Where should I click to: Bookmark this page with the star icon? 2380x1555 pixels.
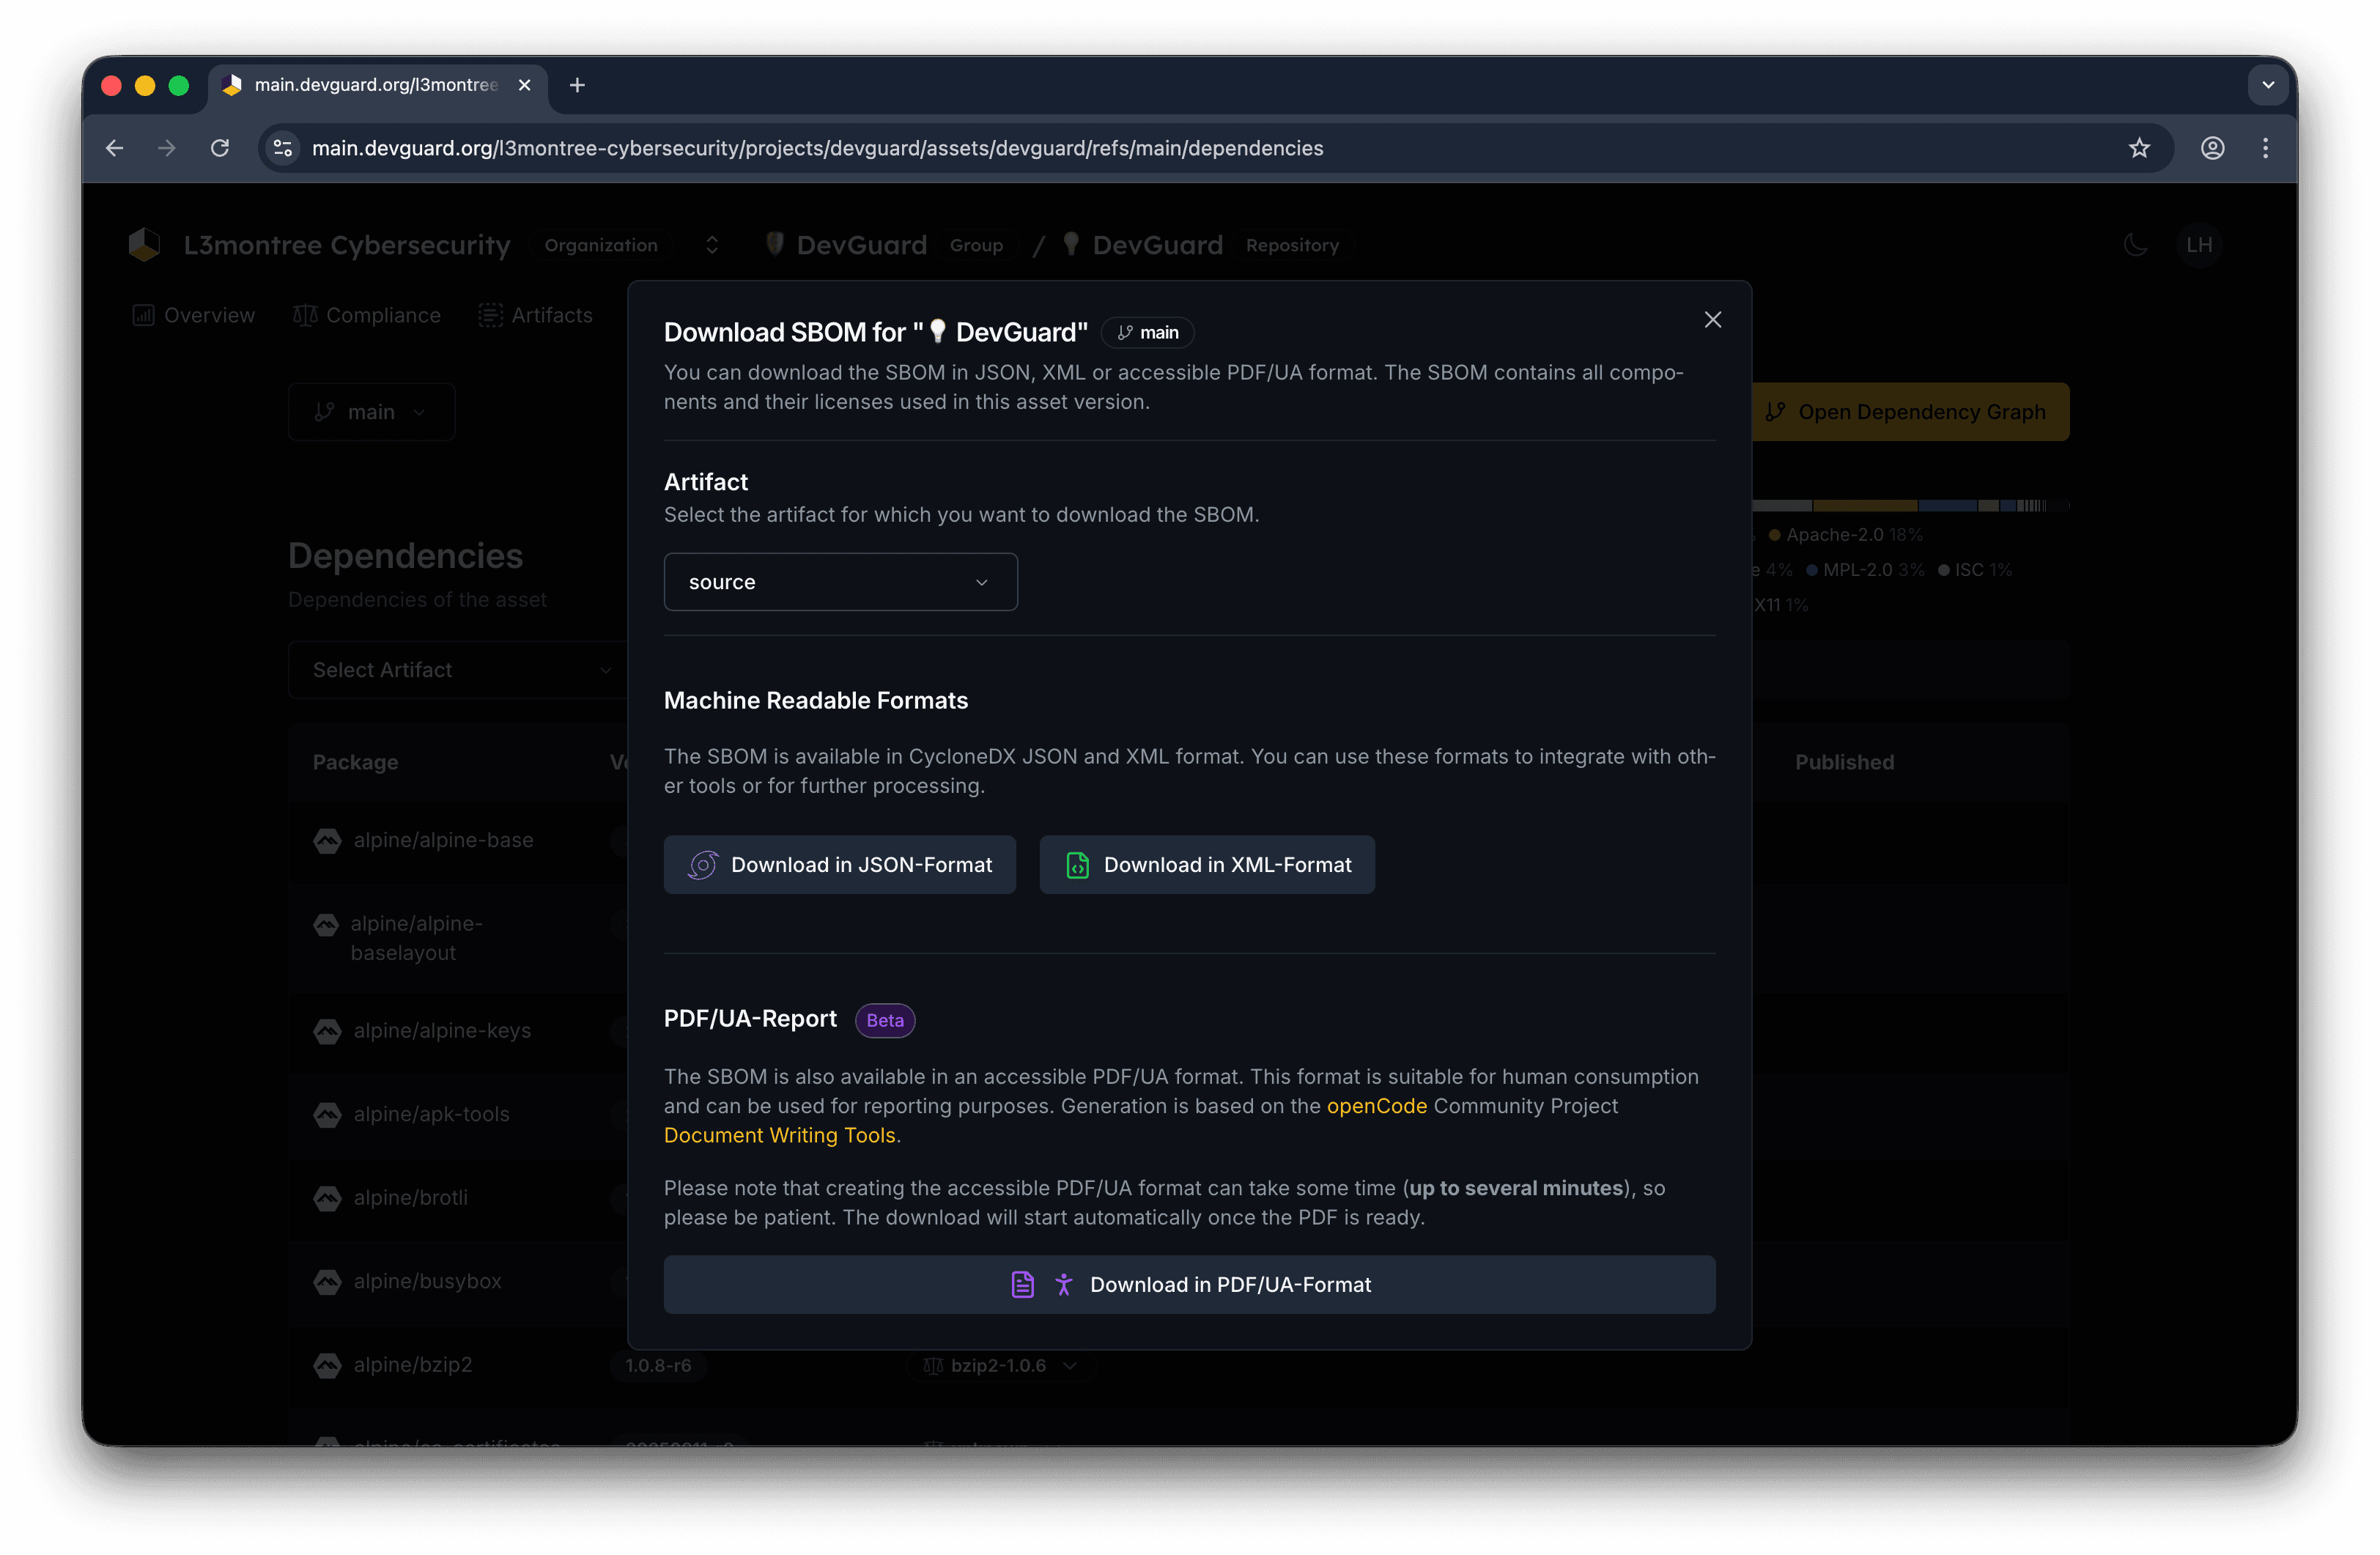pyautogui.click(x=2139, y=148)
